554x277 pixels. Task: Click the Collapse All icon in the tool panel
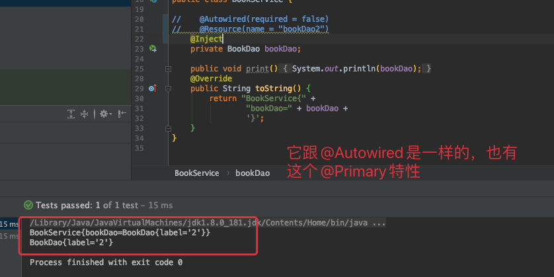tap(84, 114)
